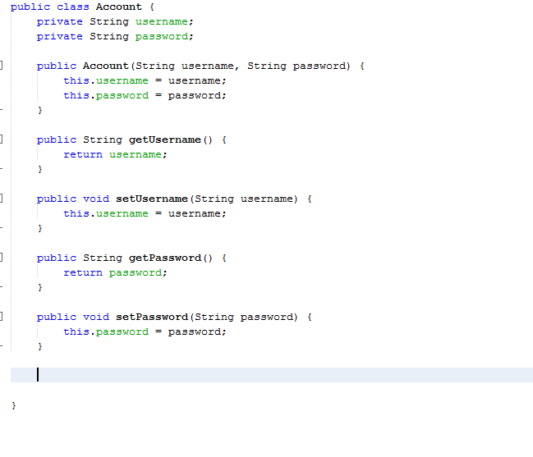
Task: Collapse the getUsername method fold marker
Action: [x=1, y=139]
